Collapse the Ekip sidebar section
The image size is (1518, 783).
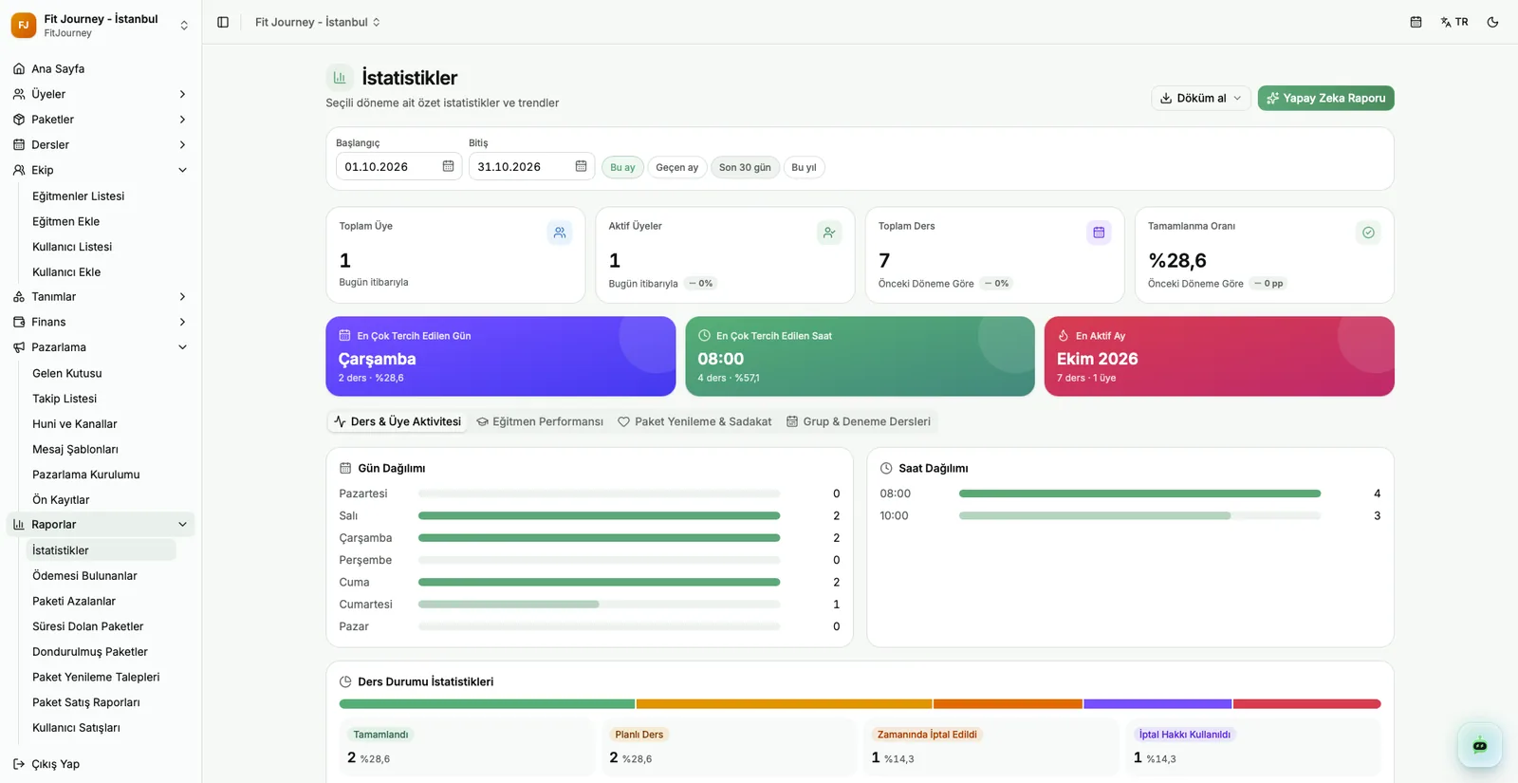101,170
